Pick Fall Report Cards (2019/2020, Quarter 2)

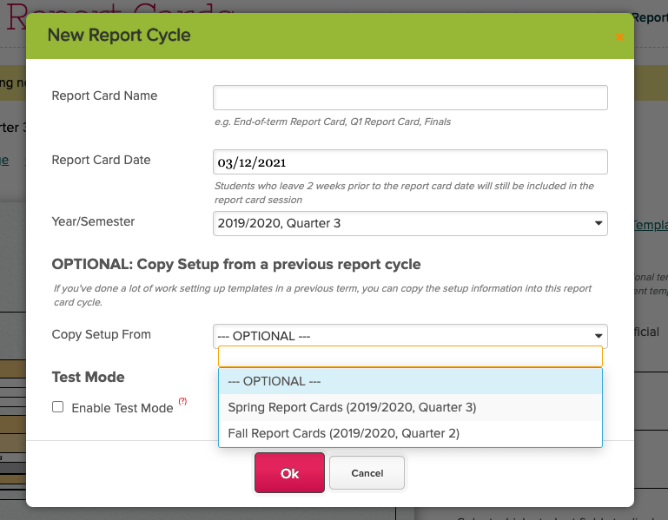(x=410, y=433)
